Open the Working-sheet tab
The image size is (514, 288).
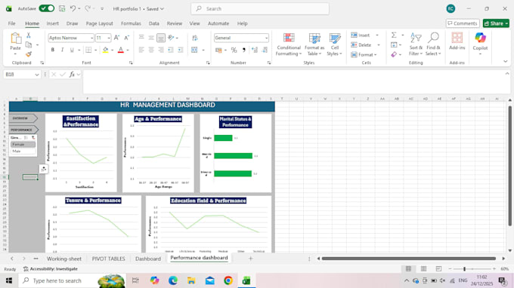64,259
